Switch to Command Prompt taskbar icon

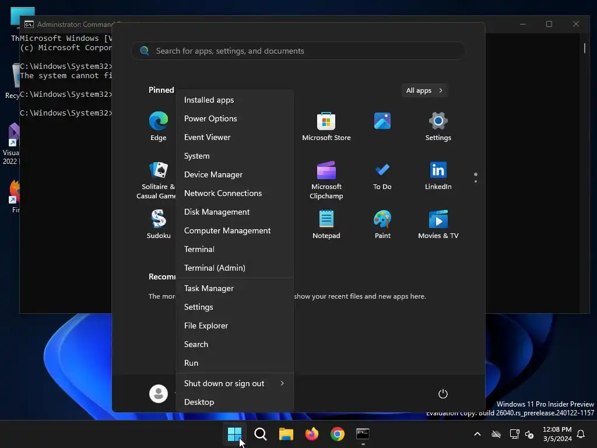[x=363, y=434]
